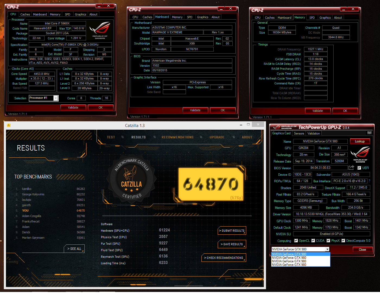
Task: Select the highlighted NVIDIA GeForce GTX 980 entry
Action: click(x=301, y=254)
